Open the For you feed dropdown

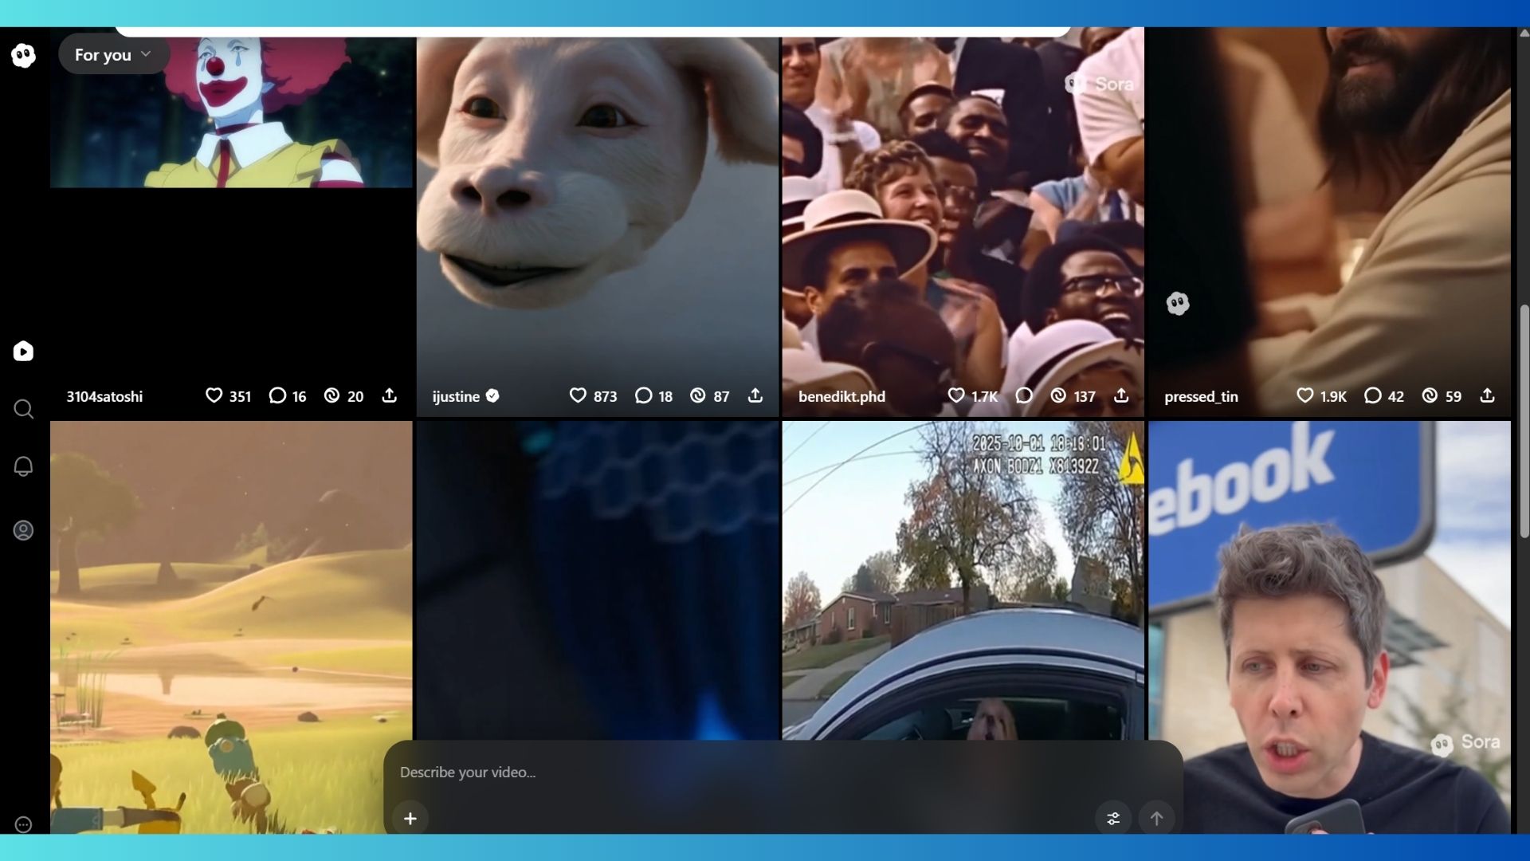click(x=113, y=55)
